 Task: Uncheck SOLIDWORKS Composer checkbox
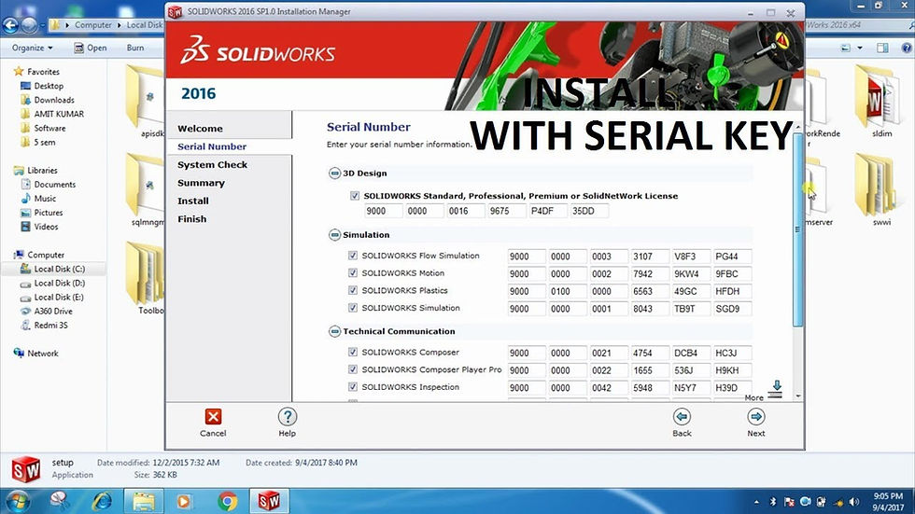353,352
